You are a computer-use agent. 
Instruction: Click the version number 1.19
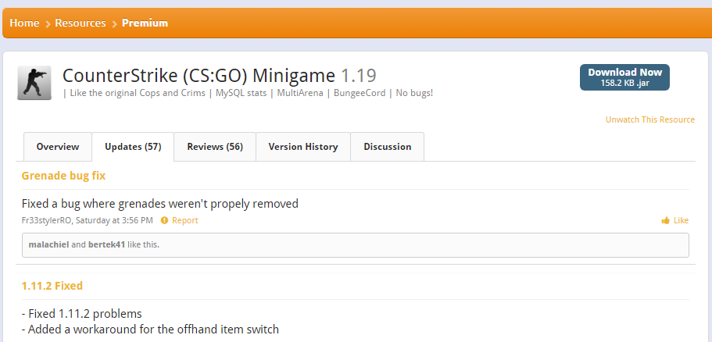(x=358, y=76)
